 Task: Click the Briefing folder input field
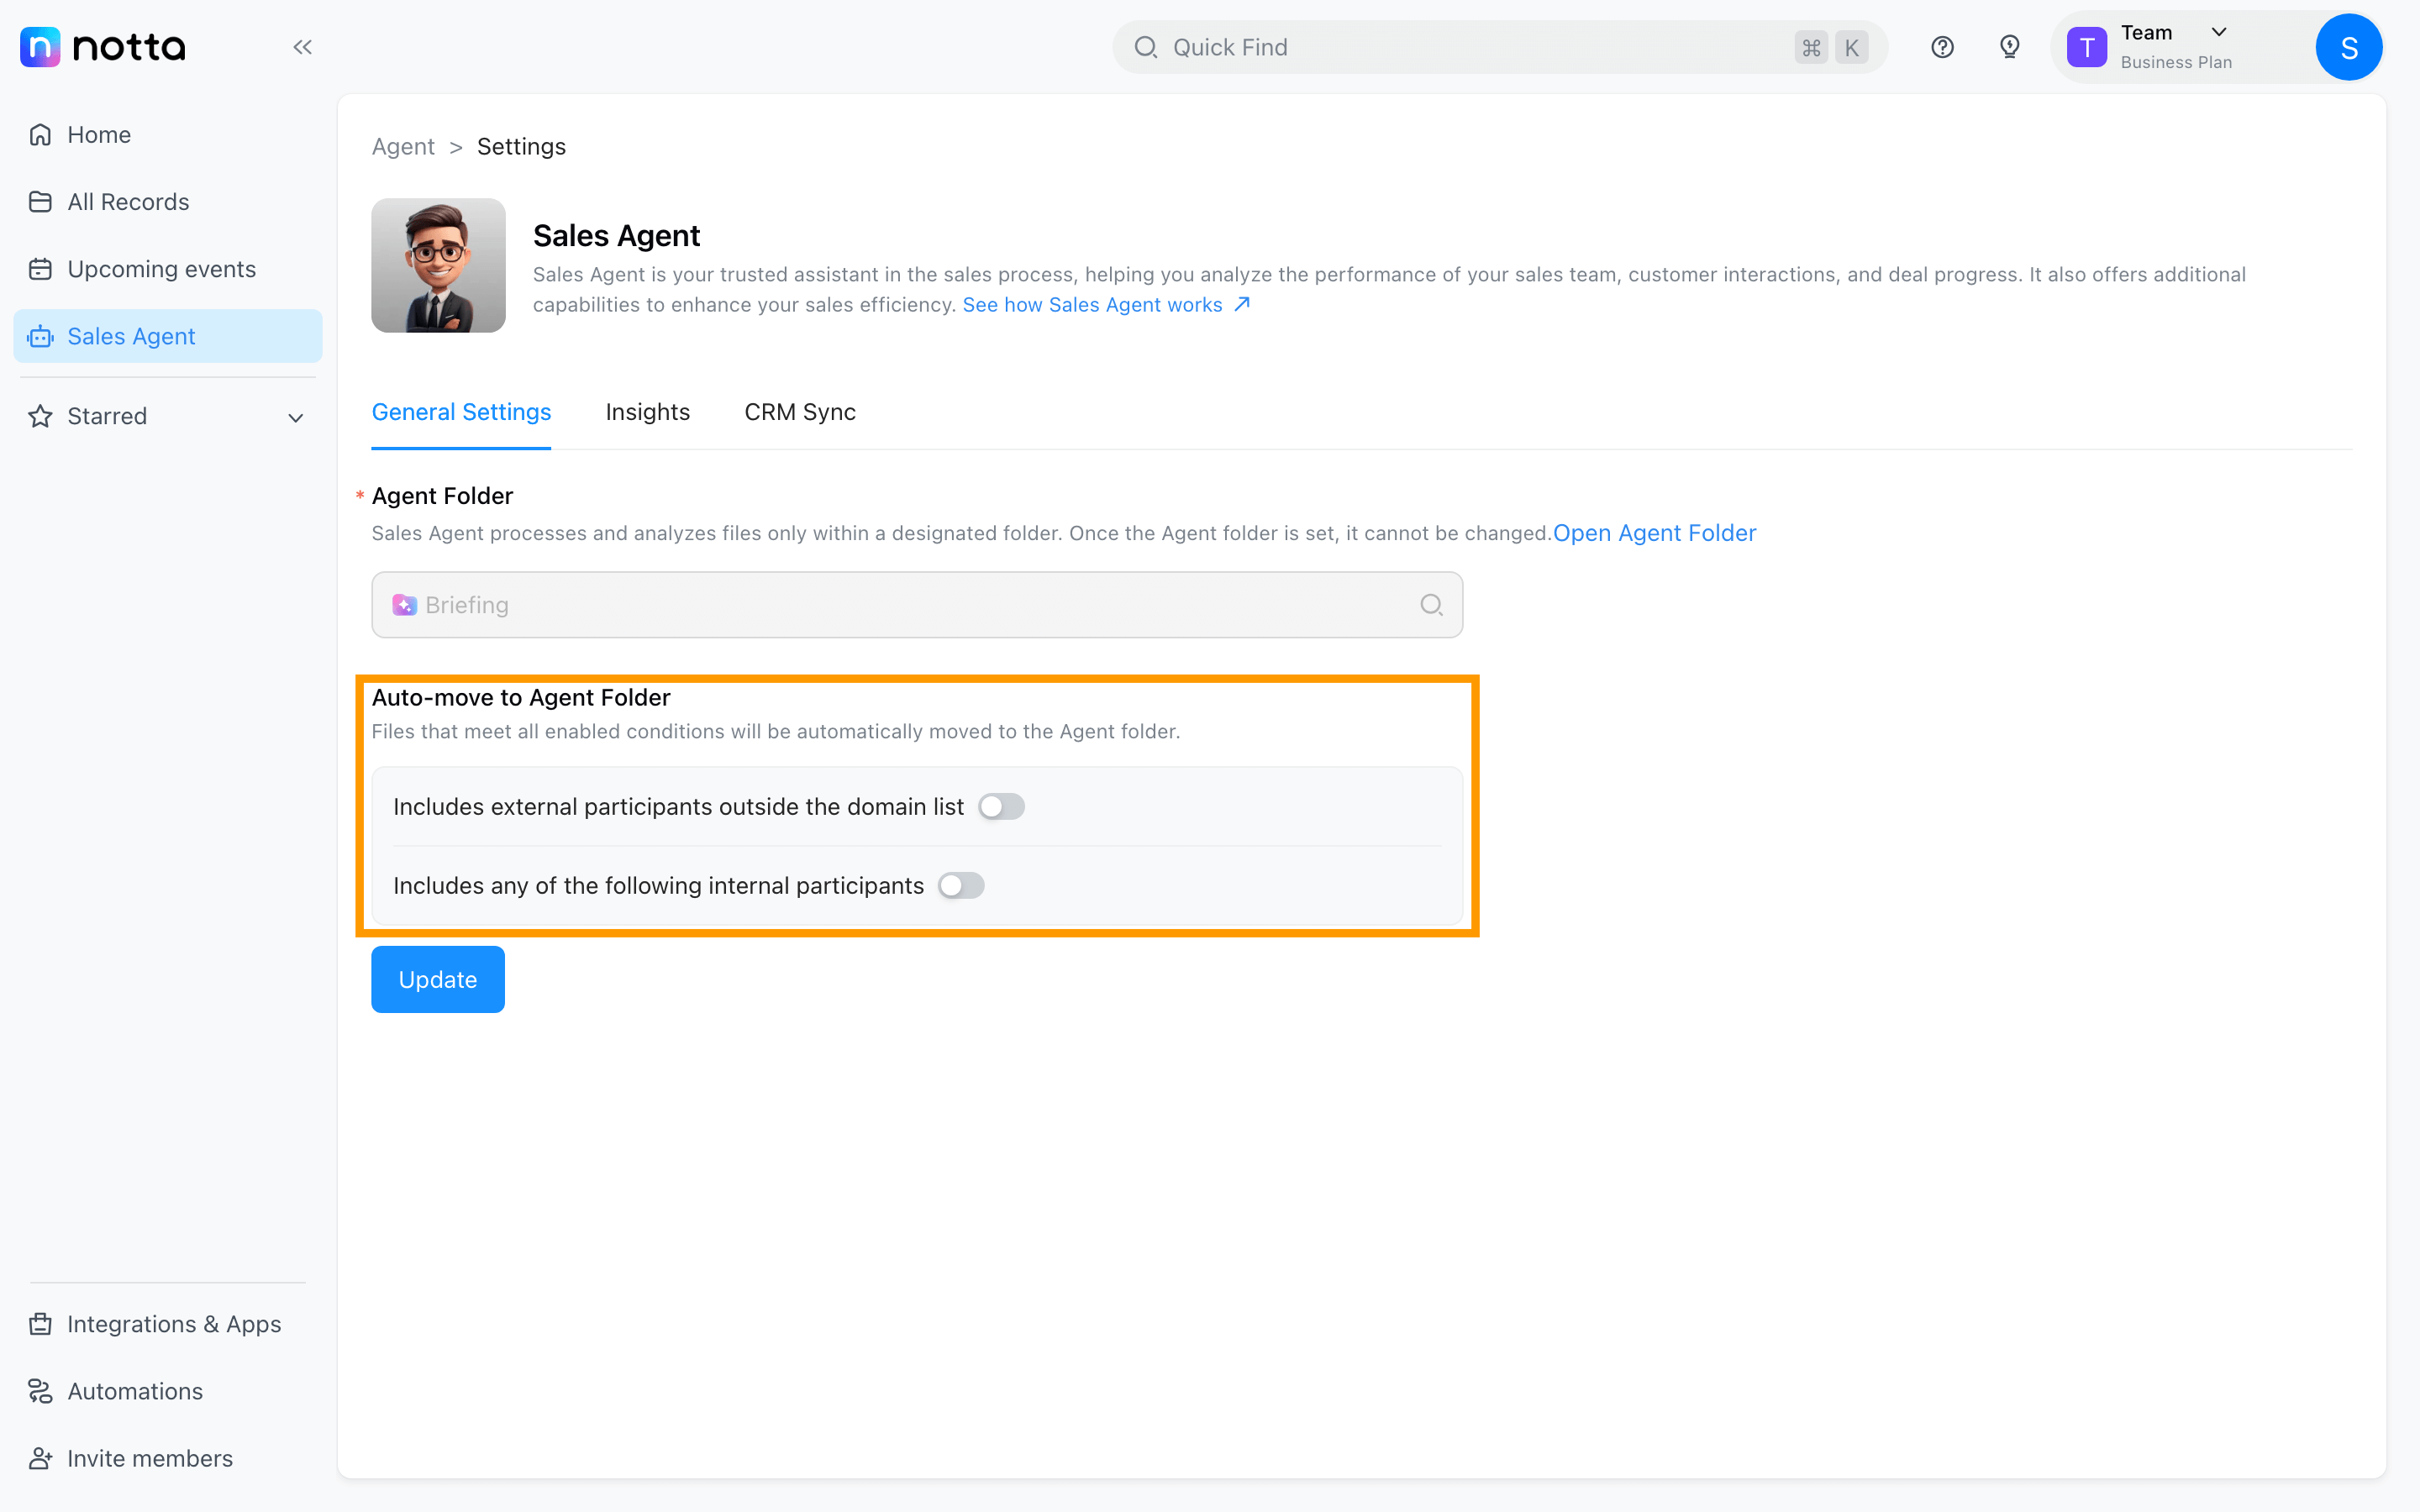click(x=917, y=605)
